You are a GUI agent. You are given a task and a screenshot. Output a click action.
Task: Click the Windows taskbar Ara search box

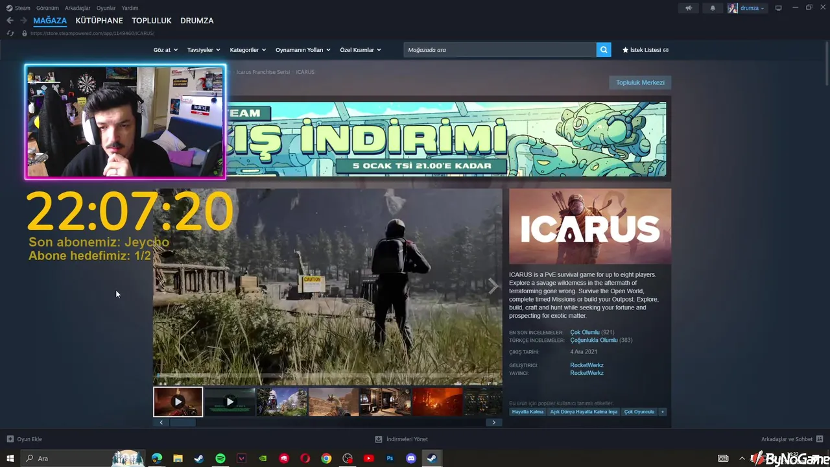[x=83, y=459]
